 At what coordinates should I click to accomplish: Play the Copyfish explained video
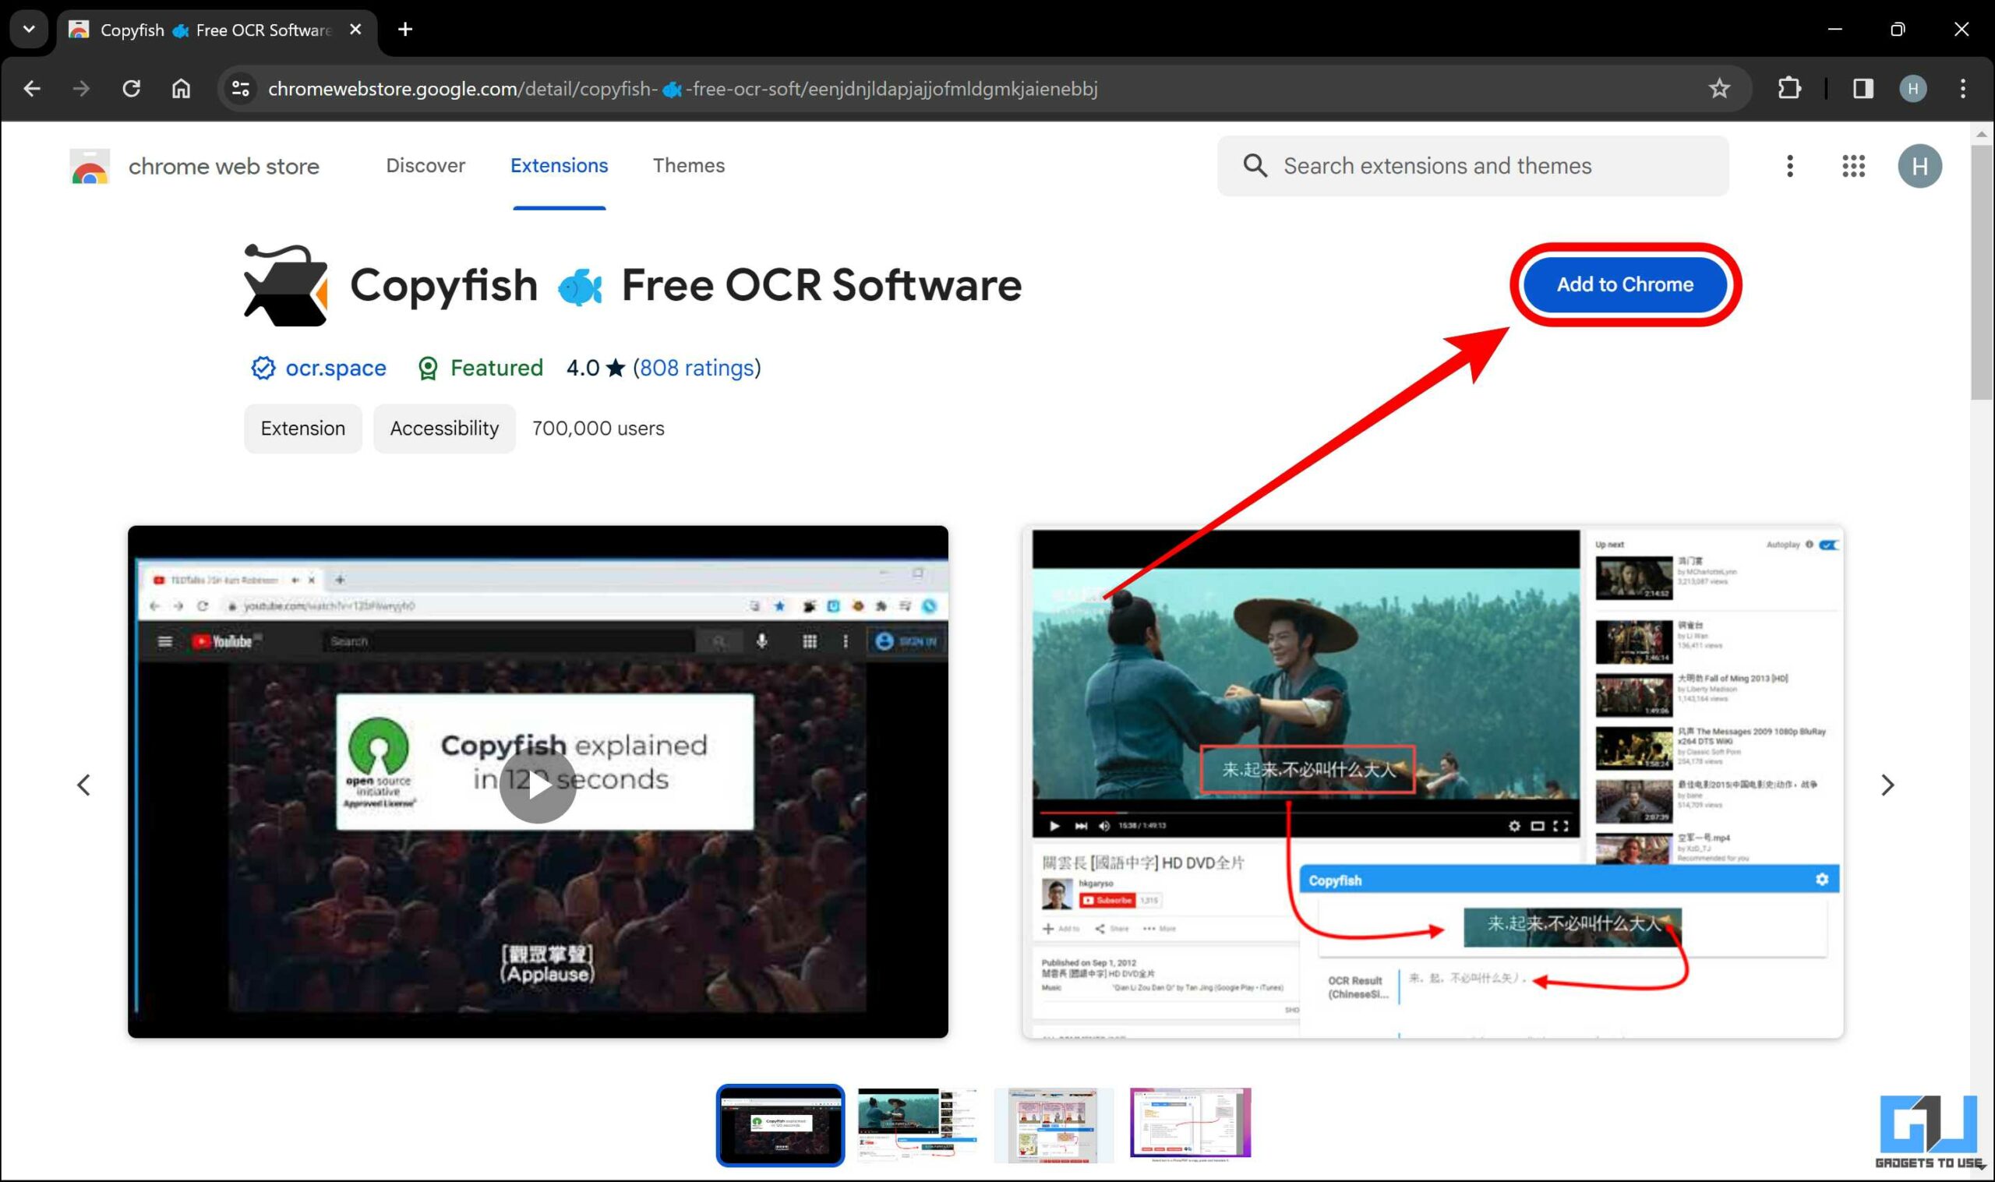538,785
